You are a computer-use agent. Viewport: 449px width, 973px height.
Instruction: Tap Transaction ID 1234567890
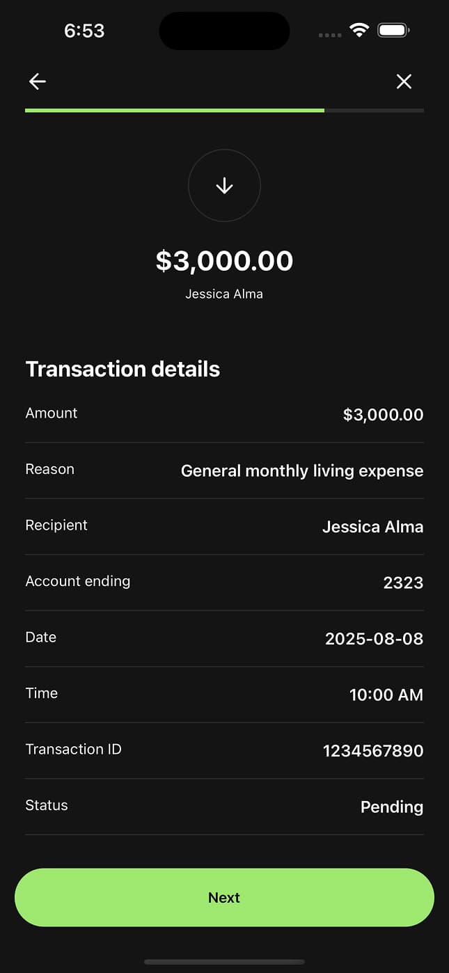coord(373,751)
